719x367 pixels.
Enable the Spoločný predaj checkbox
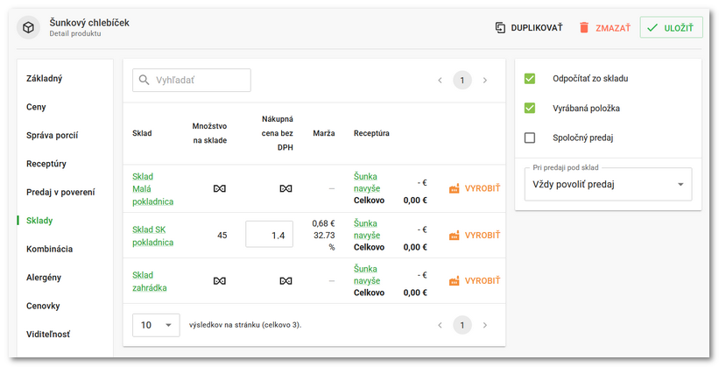tap(530, 138)
